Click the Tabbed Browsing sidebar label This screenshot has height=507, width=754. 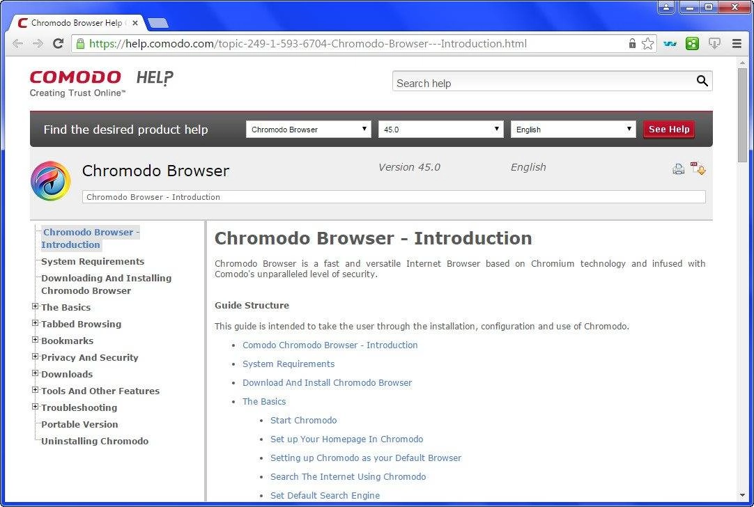coord(82,324)
